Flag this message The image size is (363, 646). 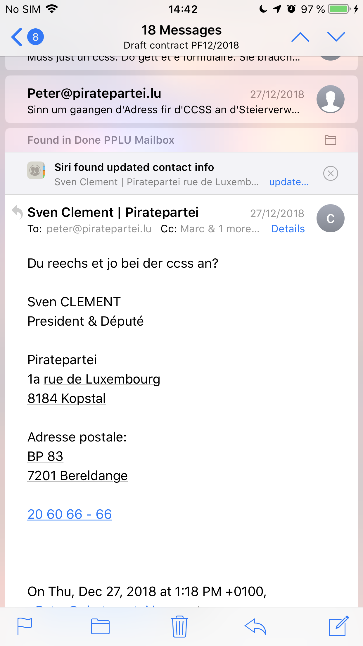(x=25, y=626)
